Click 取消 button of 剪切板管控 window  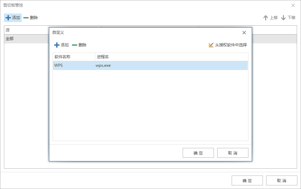point(282,180)
